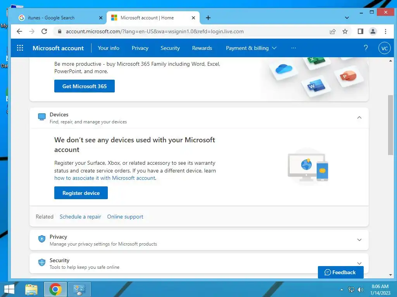Viewport: 397px width, 297px height.
Task: Click the browser forward arrow
Action: (x=32, y=31)
